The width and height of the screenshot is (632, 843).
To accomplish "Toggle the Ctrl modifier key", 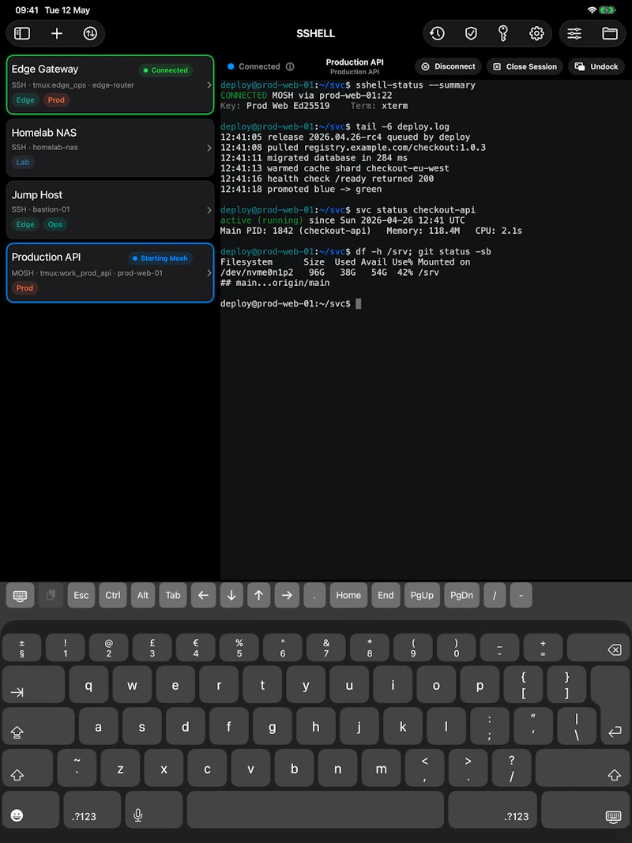I will [113, 595].
